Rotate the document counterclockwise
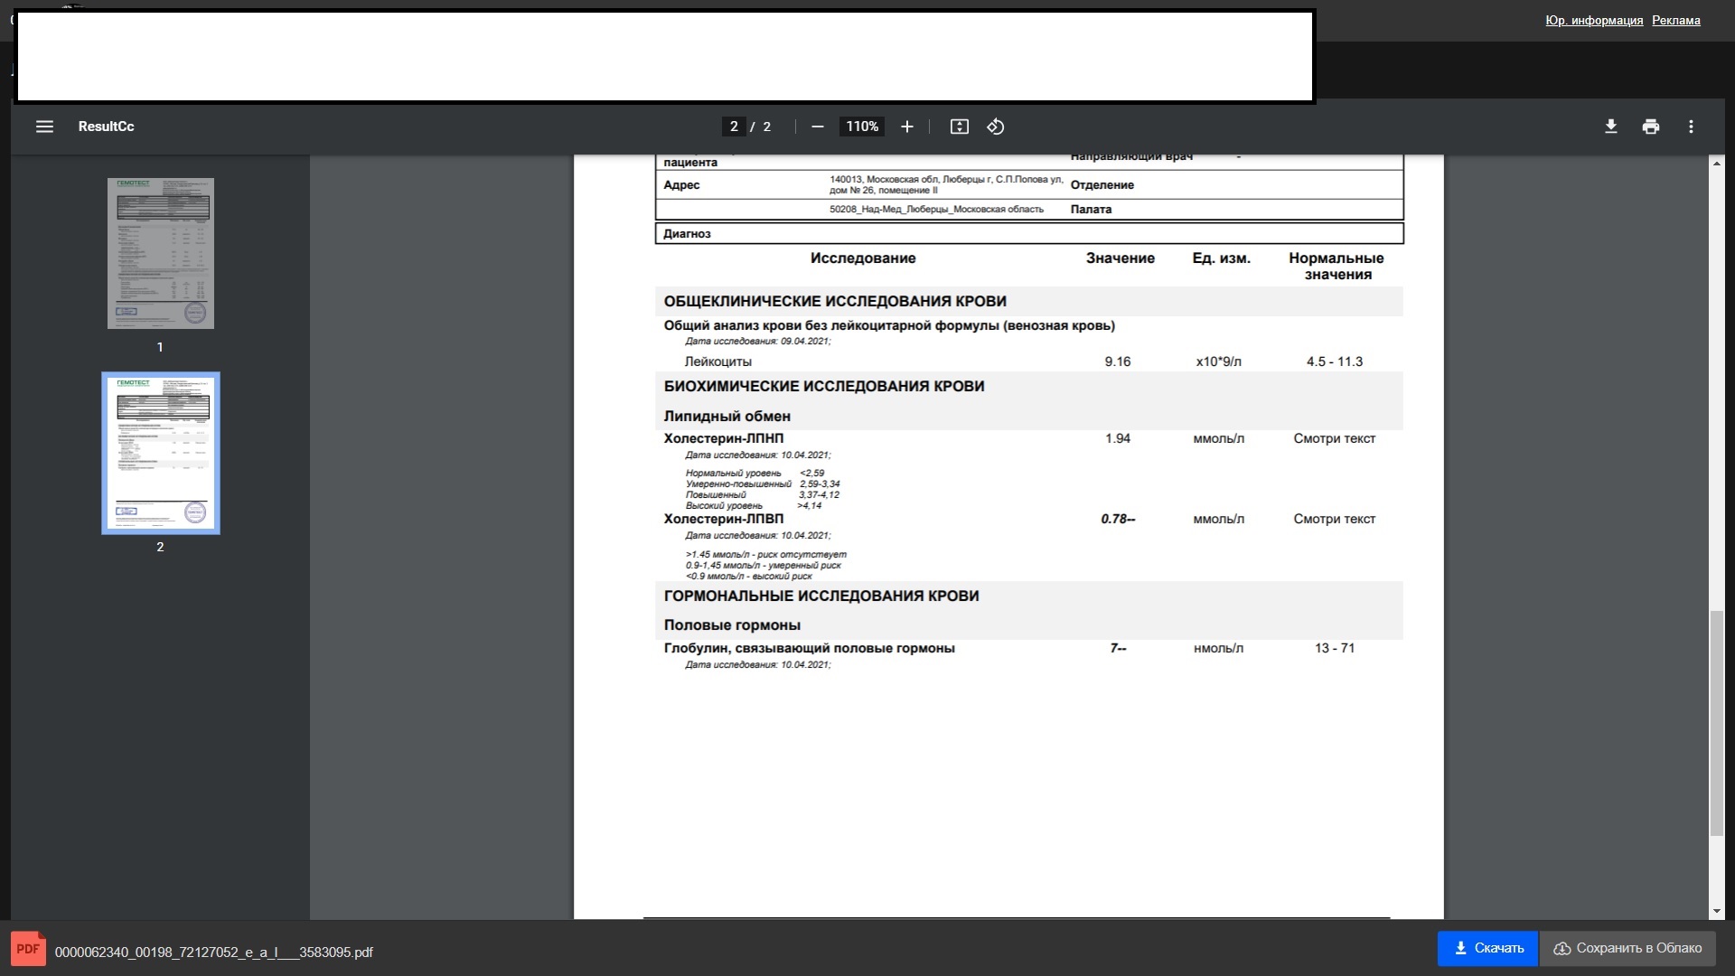Image resolution: width=1735 pixels, height=976 pixels. point(996,127)
